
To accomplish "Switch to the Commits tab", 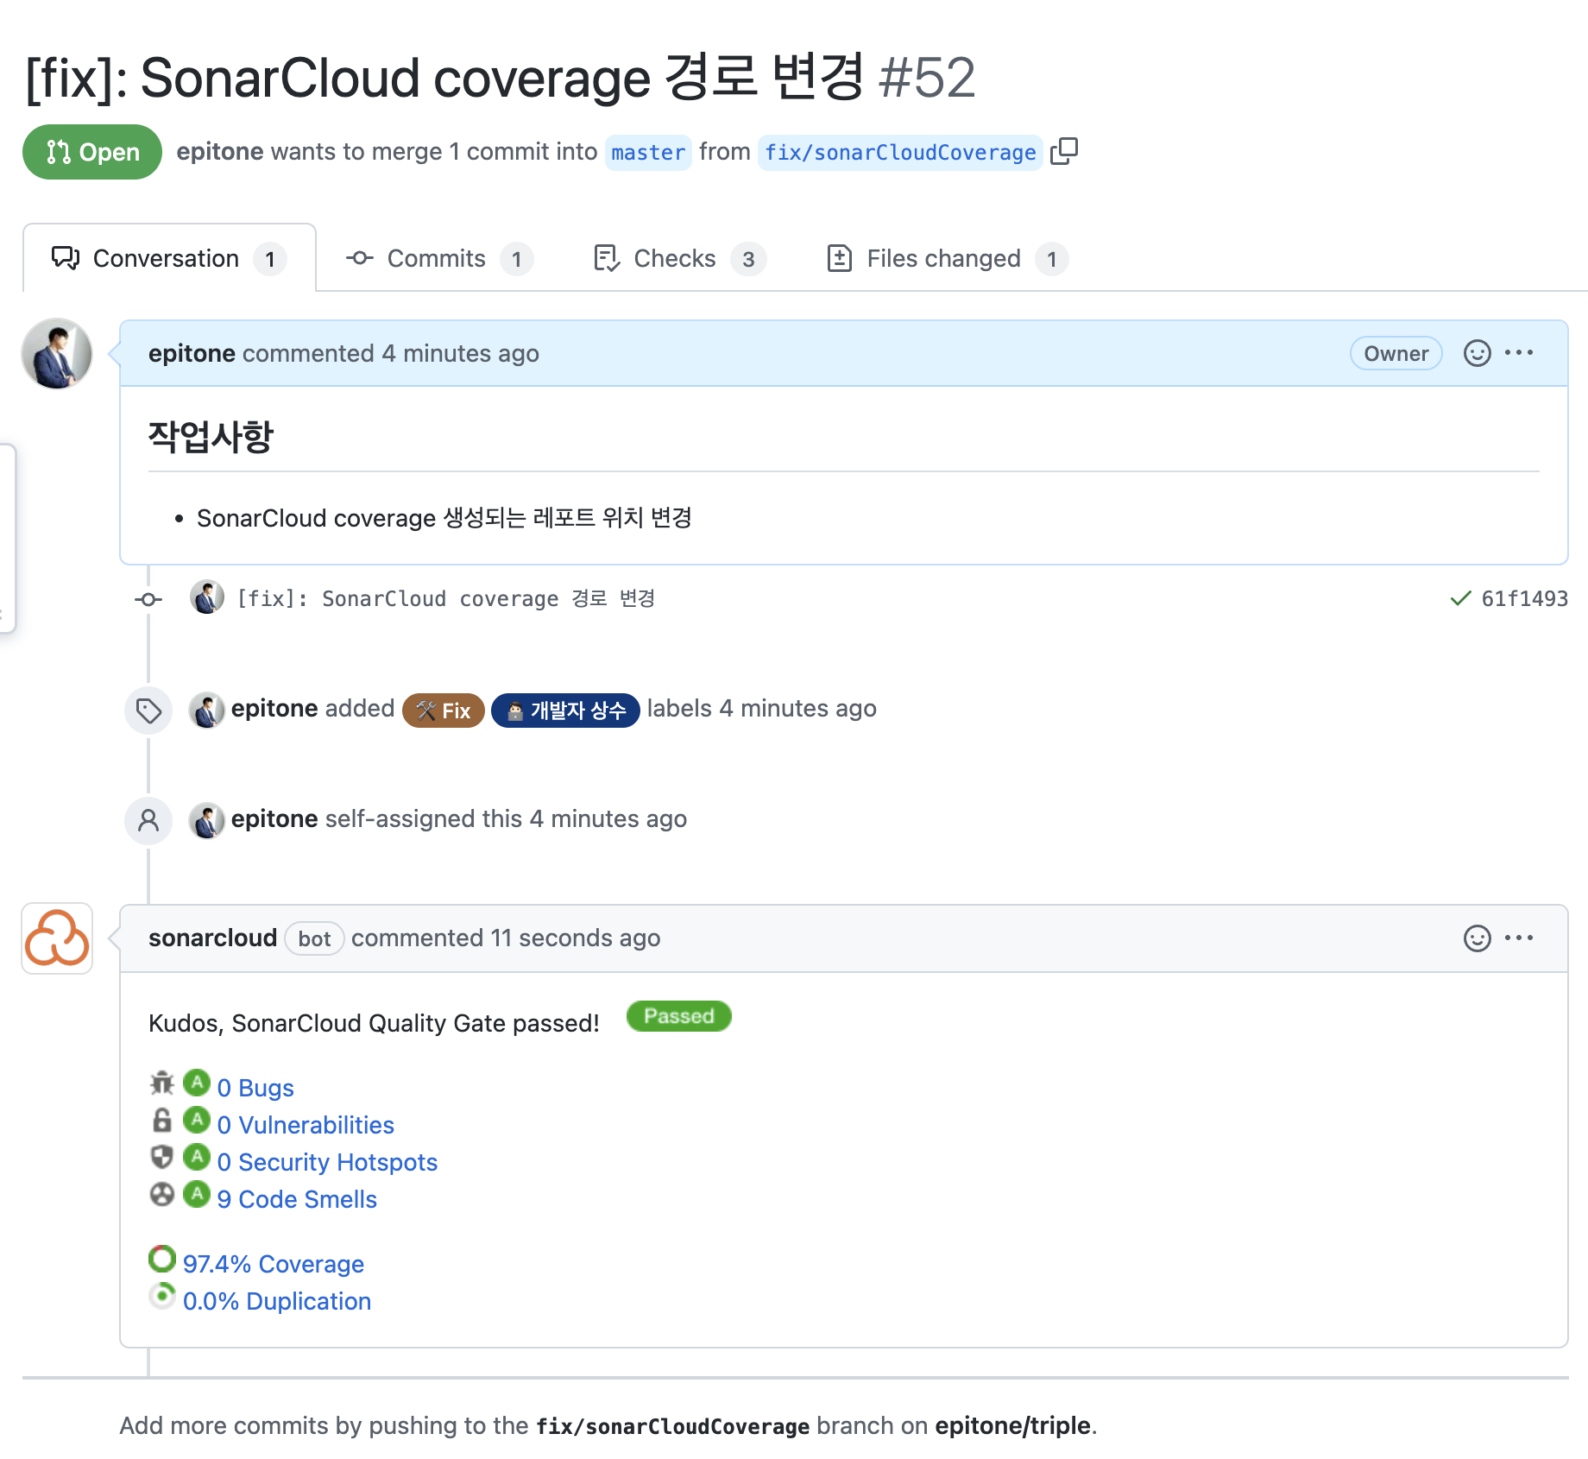I will (x=438, y=258).
